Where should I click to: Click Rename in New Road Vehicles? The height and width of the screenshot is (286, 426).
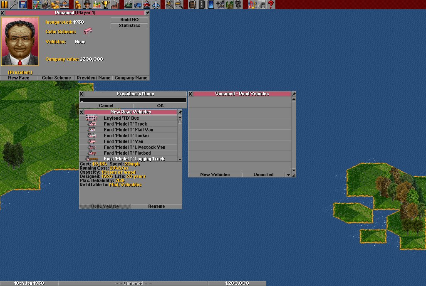(x=156, y=207)
